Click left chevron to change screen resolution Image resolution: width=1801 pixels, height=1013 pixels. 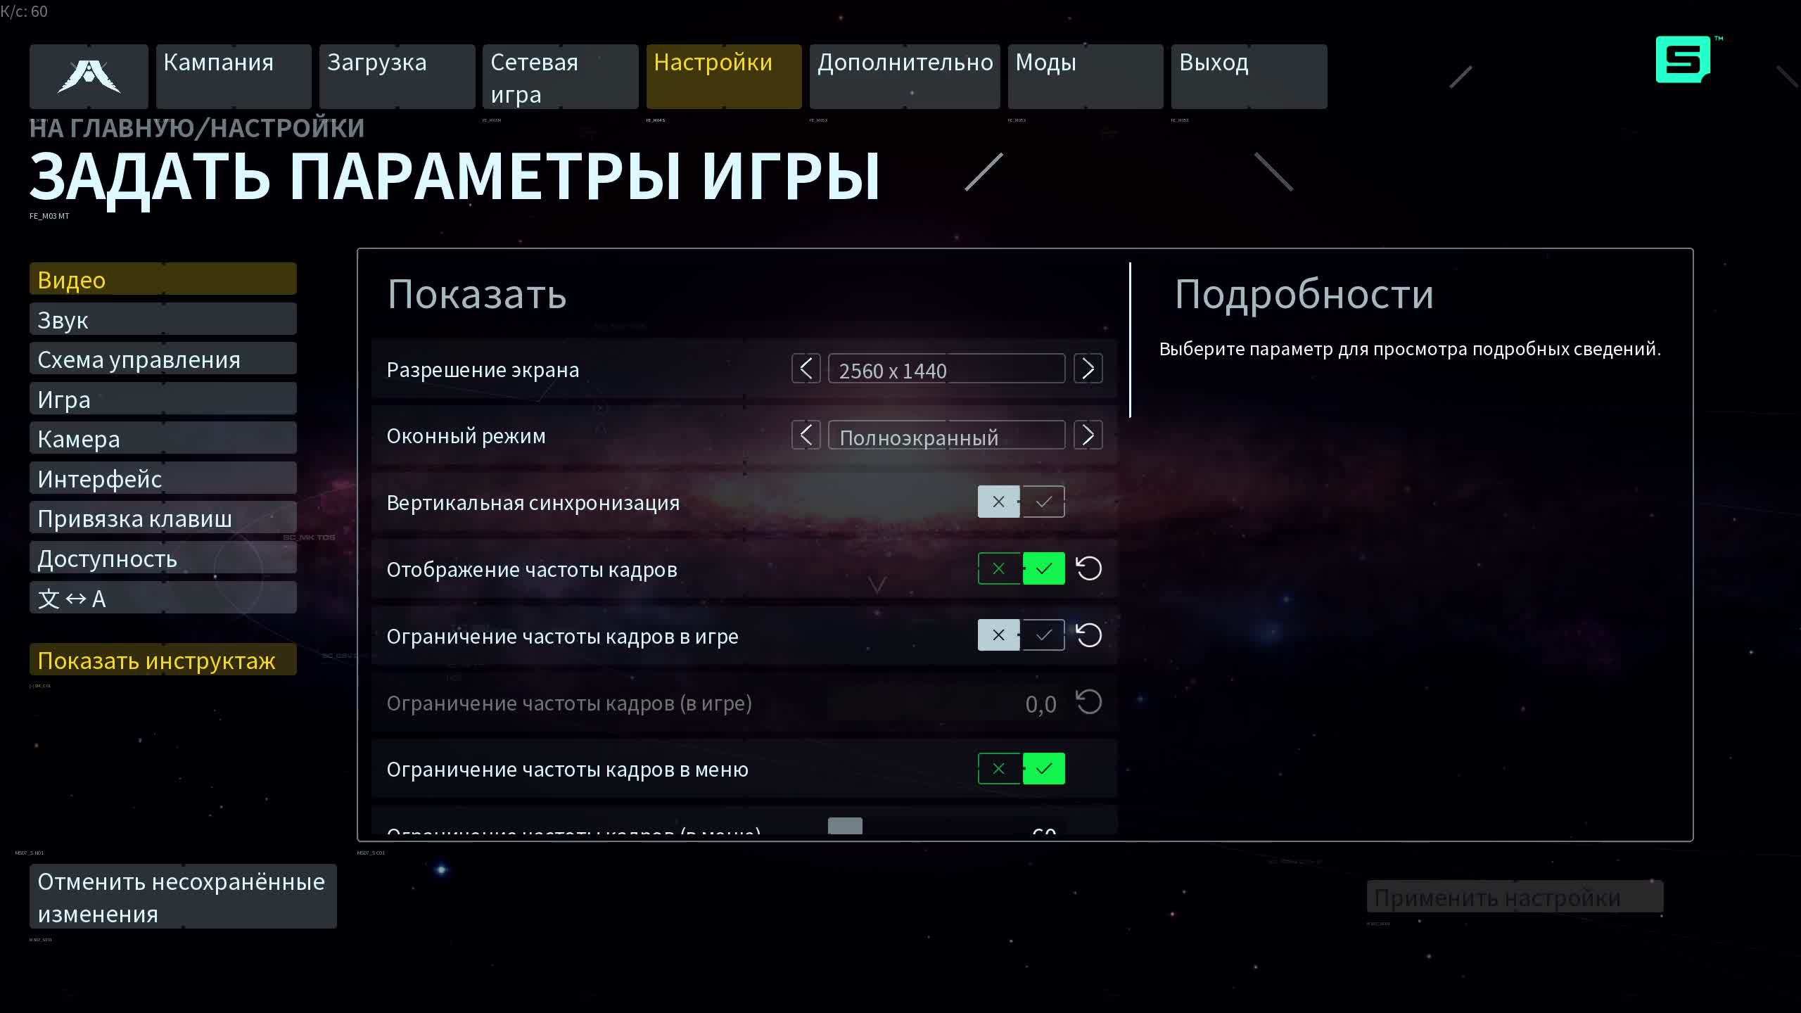(x=806, y=368)
